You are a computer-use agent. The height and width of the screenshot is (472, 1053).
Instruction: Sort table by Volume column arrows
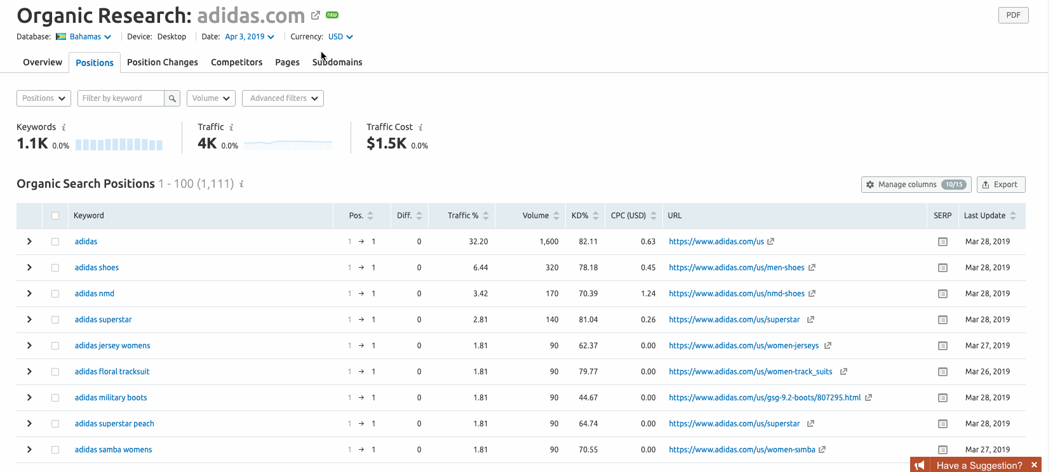[556, 216]
